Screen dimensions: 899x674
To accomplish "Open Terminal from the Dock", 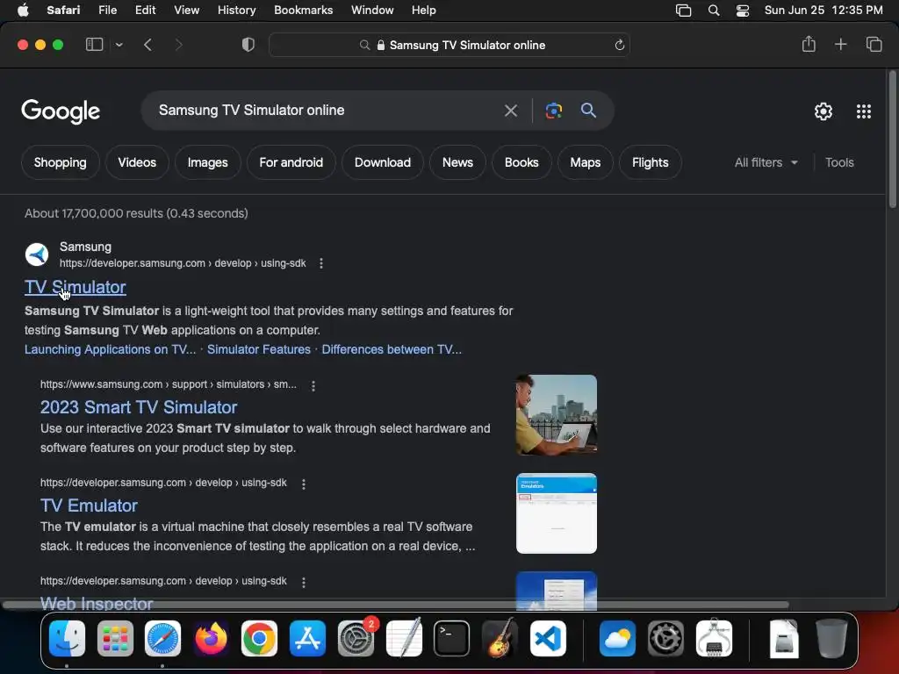I will 451,638.
